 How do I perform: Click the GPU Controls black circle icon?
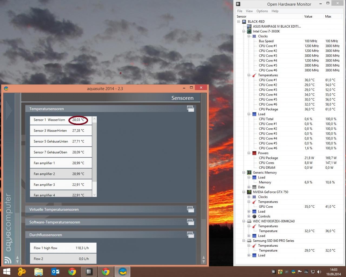[254, 216]
